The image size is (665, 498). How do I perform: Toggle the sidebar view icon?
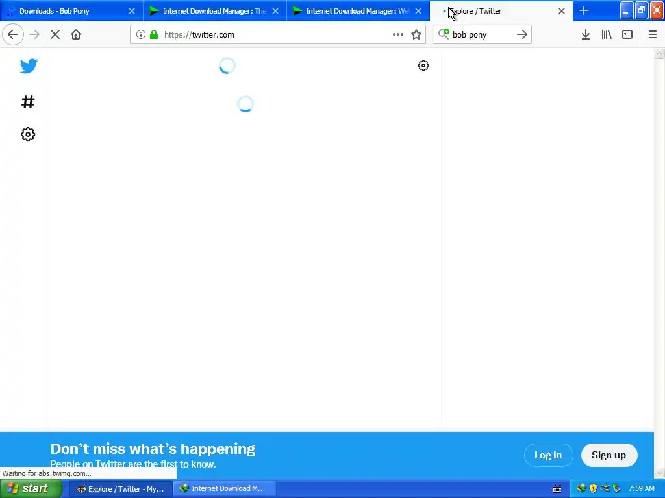[x=627, y=35]
